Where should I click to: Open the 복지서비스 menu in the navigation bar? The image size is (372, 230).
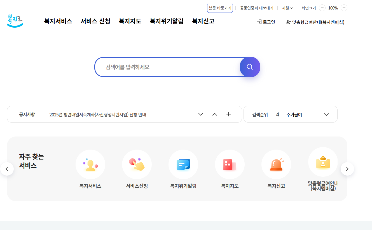pos(58,21)
